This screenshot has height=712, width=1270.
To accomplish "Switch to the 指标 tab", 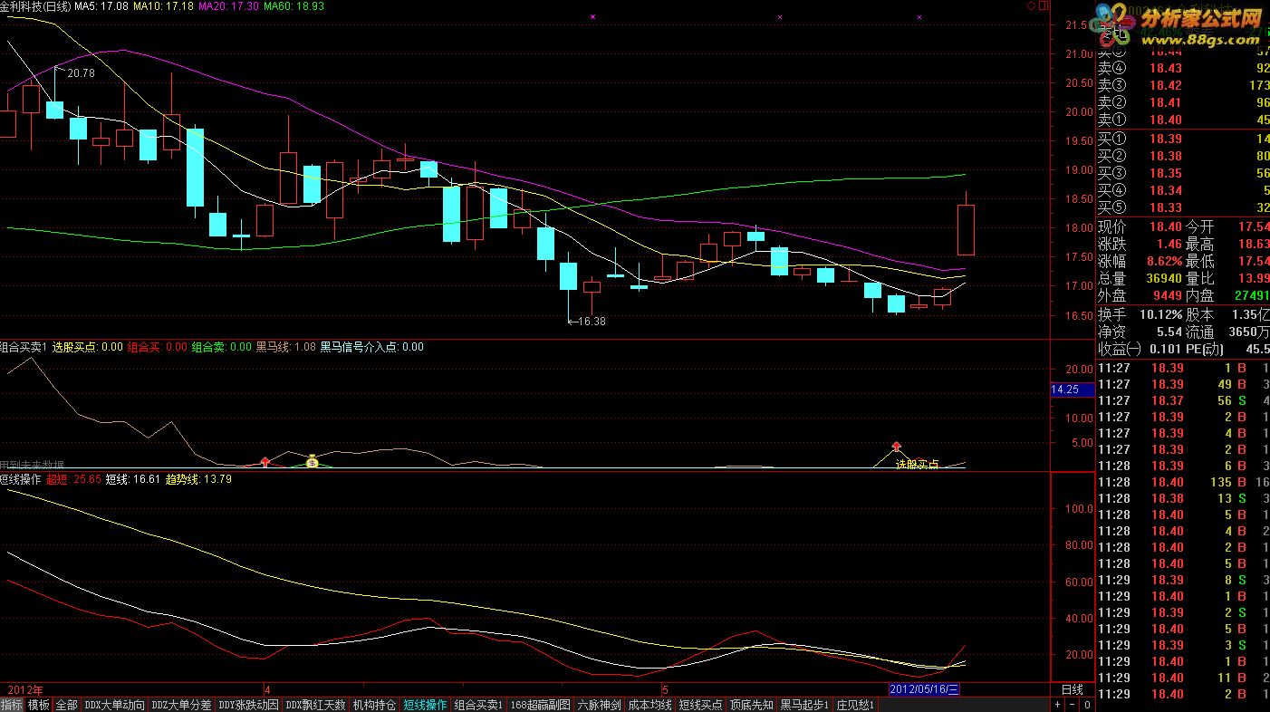I will (x=12, y=705).
